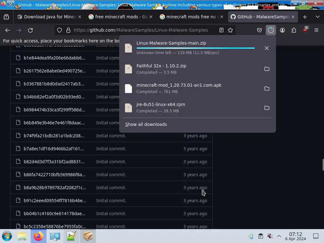Image resolution: width=324 pixels, height=243 pixels.
Task: Switch to Download Java for Minecraft tab
Action: pos(49,17)
